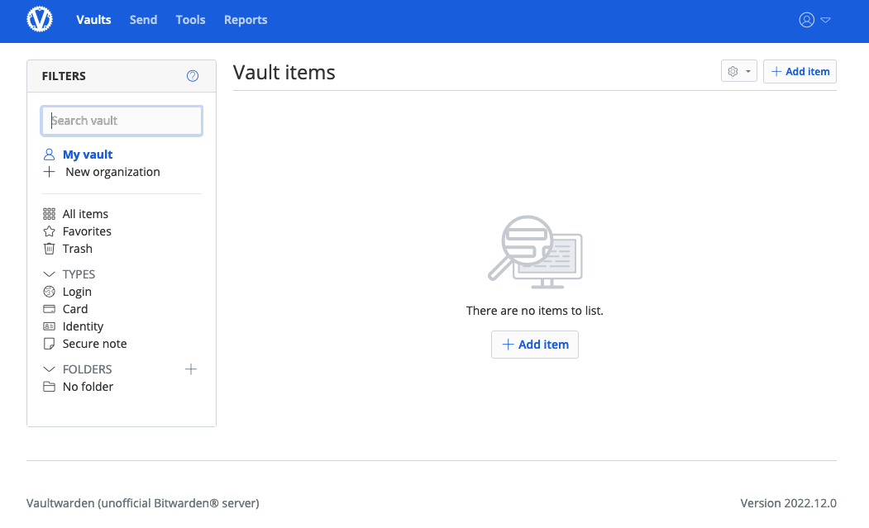Open the gear options dropdown
869x528 pixels.
click(x=738, y=72)
